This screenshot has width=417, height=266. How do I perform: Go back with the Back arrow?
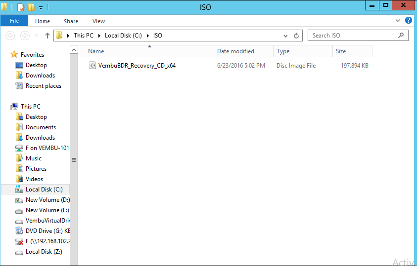(10, 35)
